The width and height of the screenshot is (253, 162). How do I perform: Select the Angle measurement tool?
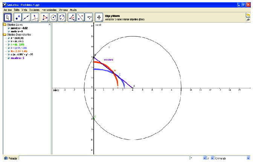tap(72, 17)
